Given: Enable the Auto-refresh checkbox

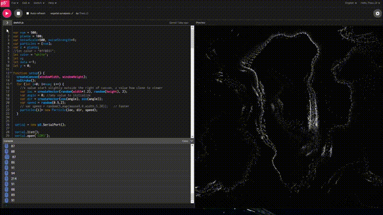Looking at the screenshot, I should pyautogui.click(x=27, y=14).
